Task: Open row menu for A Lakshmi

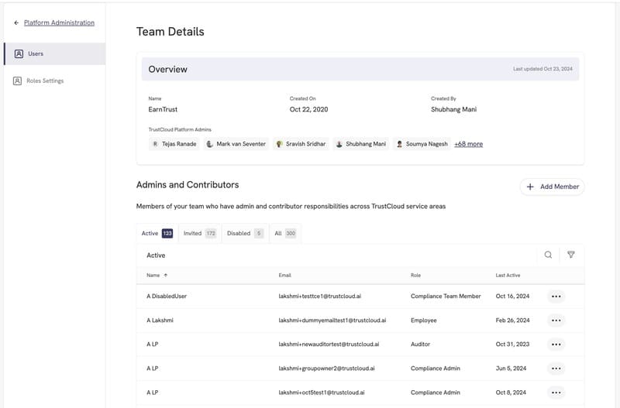Action: point(556,321)
